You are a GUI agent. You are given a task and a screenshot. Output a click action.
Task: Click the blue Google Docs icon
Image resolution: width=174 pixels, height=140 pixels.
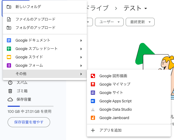coord(9,40)
